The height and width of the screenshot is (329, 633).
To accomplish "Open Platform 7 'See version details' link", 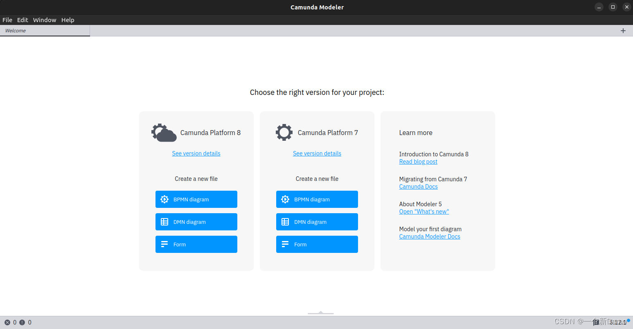I will point(317,153).
